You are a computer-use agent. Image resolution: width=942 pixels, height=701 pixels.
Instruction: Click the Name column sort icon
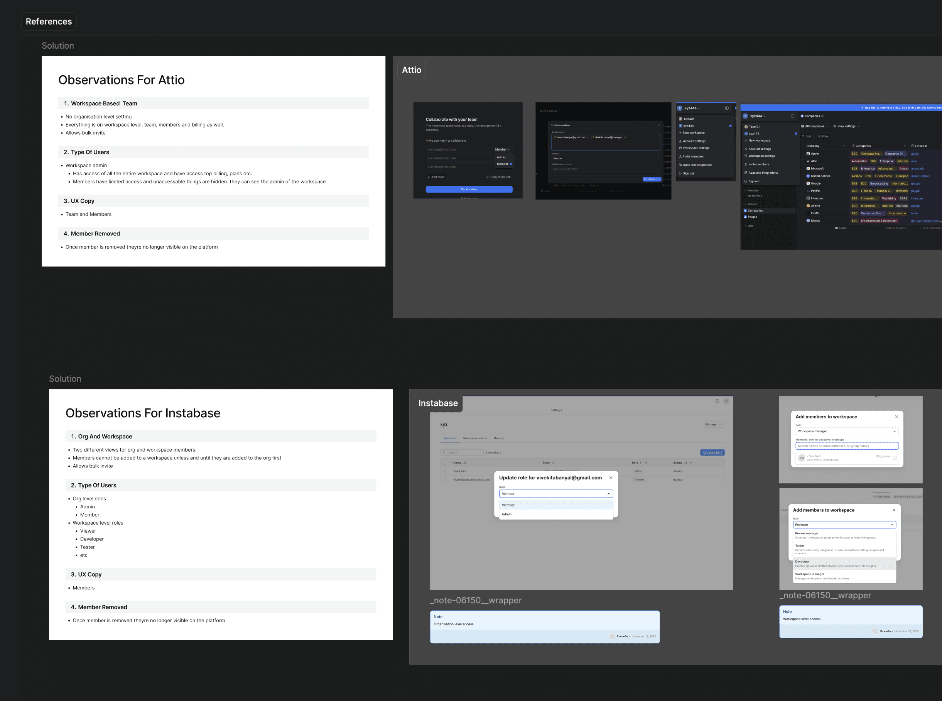tap(465, 462)
